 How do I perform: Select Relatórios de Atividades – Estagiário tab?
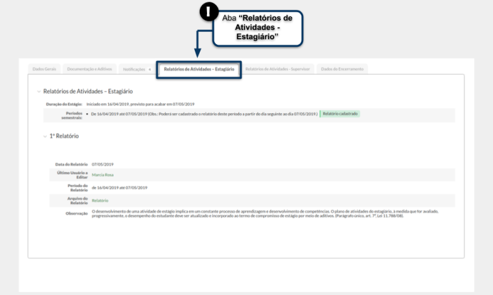(x=199, y=69)
